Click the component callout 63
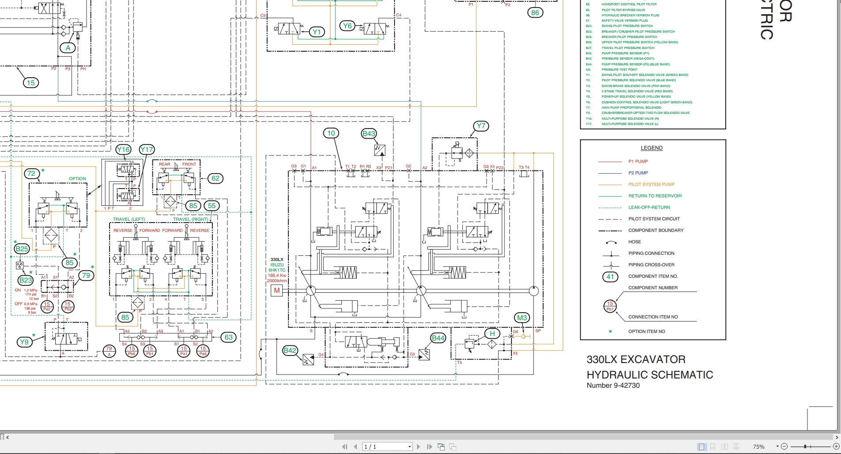This screenshot has width=841, height=454. (229, 337)
